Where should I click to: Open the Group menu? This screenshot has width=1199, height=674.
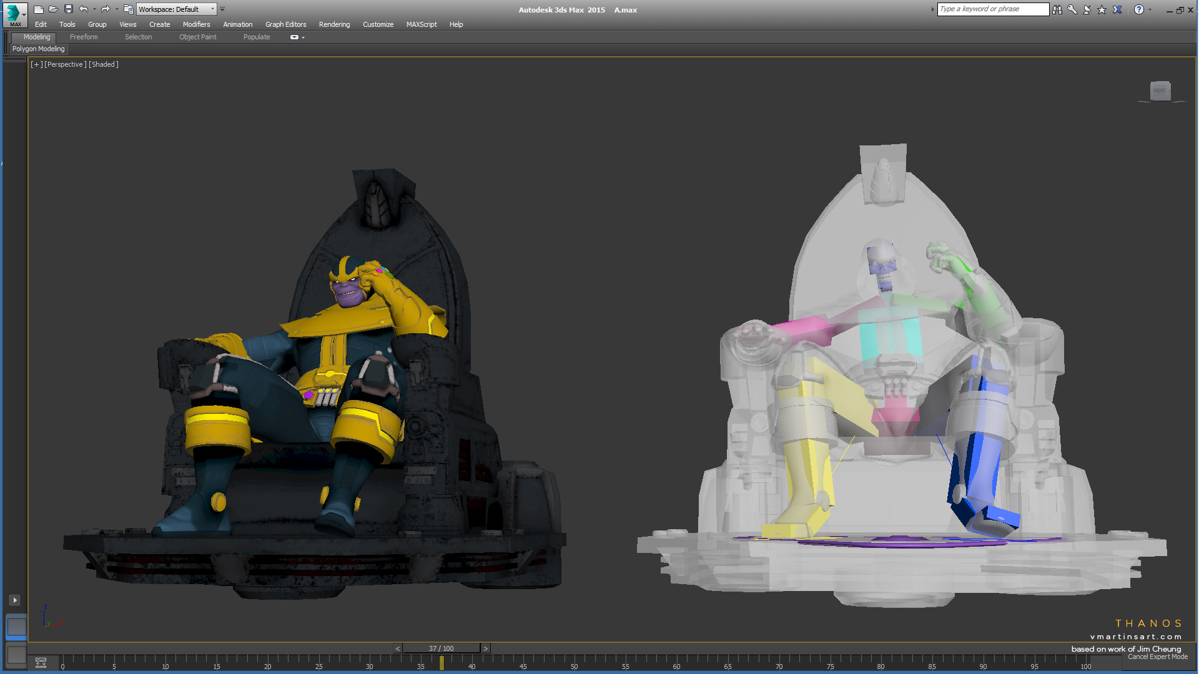click(x=97, y=24)
